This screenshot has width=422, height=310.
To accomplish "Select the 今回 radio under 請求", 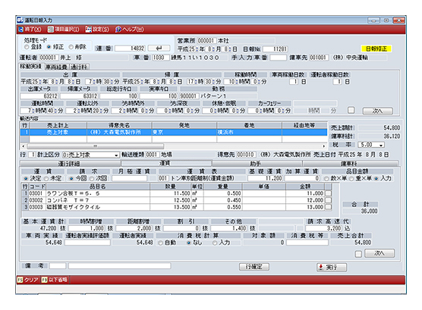I will pos(71,178).
